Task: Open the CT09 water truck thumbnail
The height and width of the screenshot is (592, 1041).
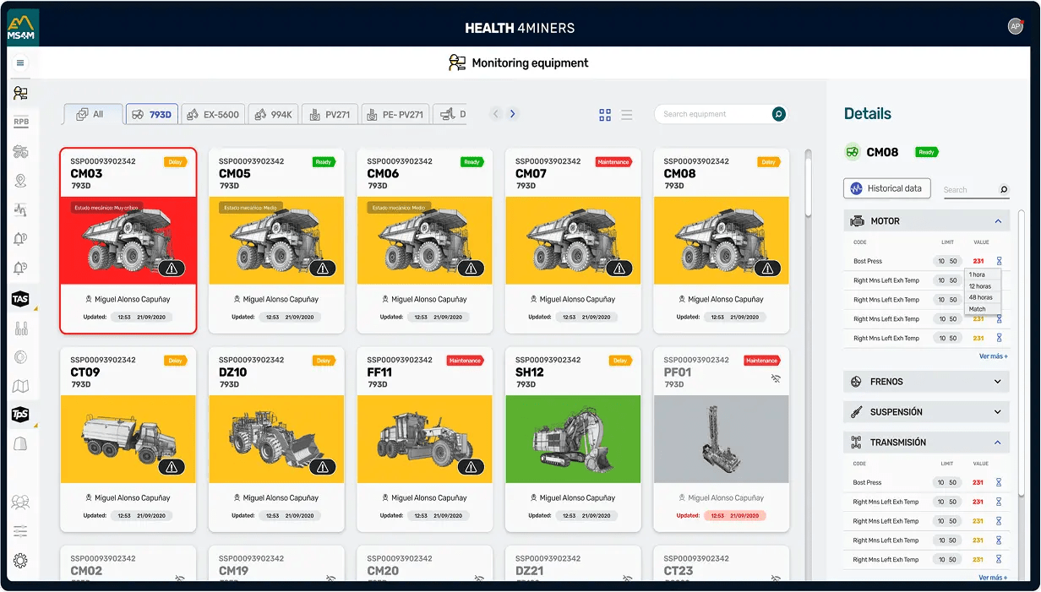Action: tap(128, 439)
